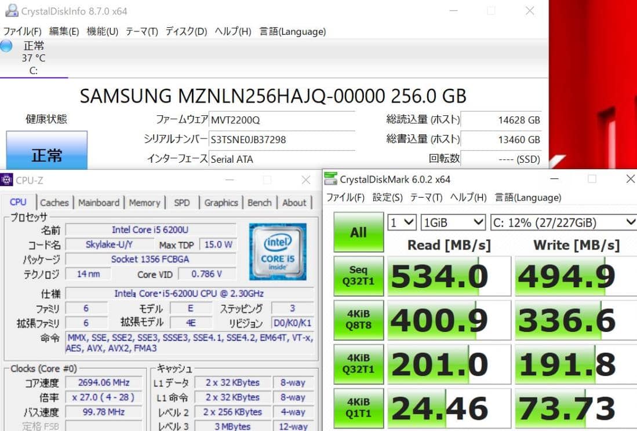The height and width of the screenshot is (431, 637).
Task: Open the test count dropdown showing 1
Action: tap(402, 222)
